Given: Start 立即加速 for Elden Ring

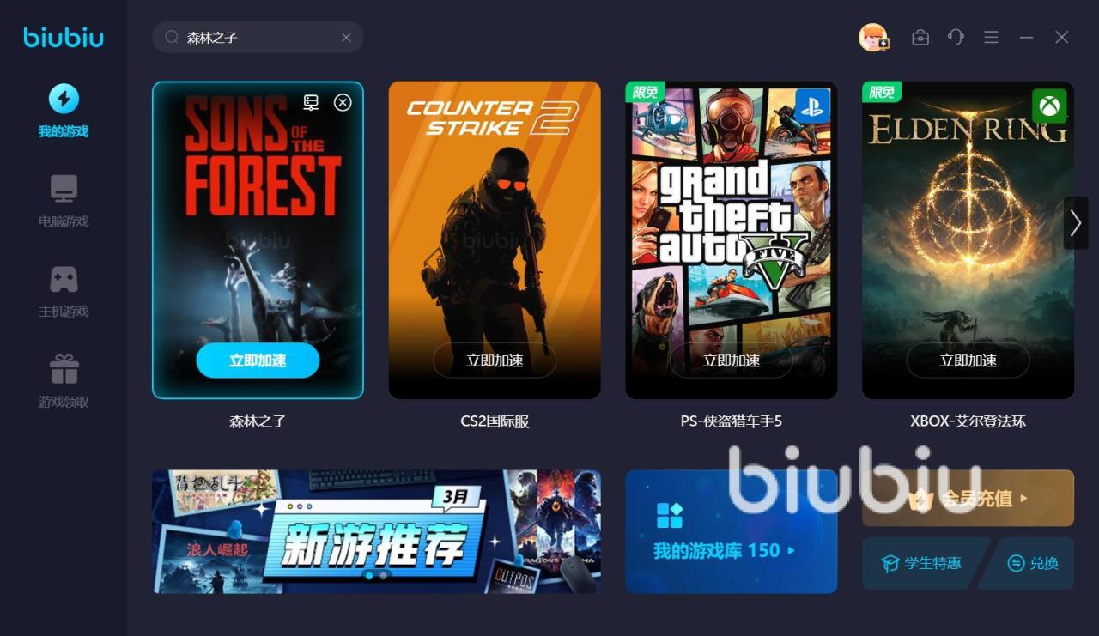Looking at the screenshot, I should pos(968,360).
